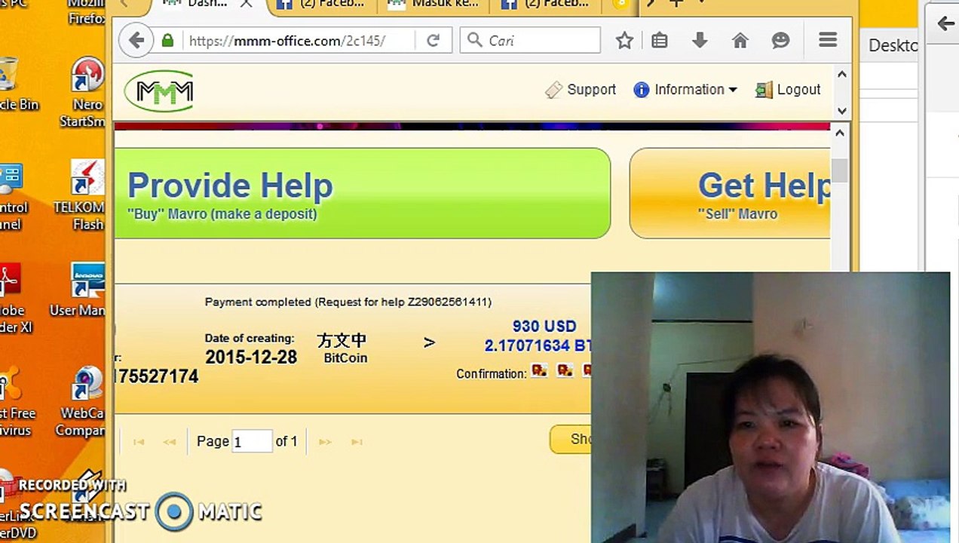Go to the Firefox home page icon

click(740, 41)
